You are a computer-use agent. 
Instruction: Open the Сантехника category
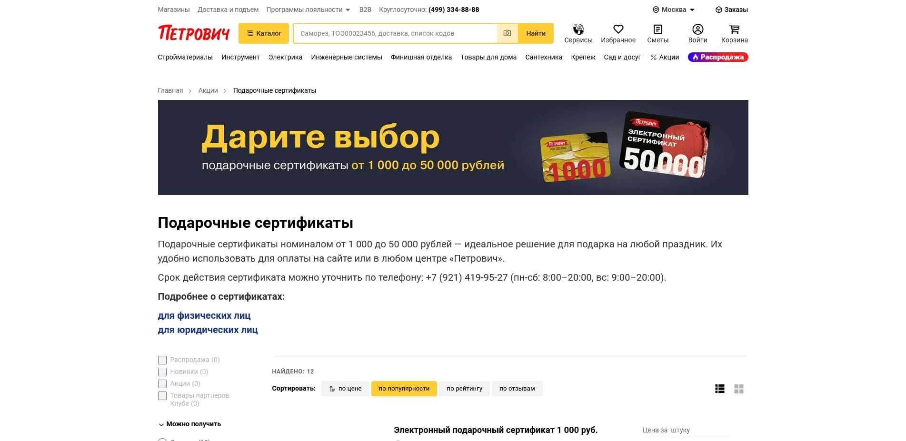pyautogui.click(x=543, y=57)
